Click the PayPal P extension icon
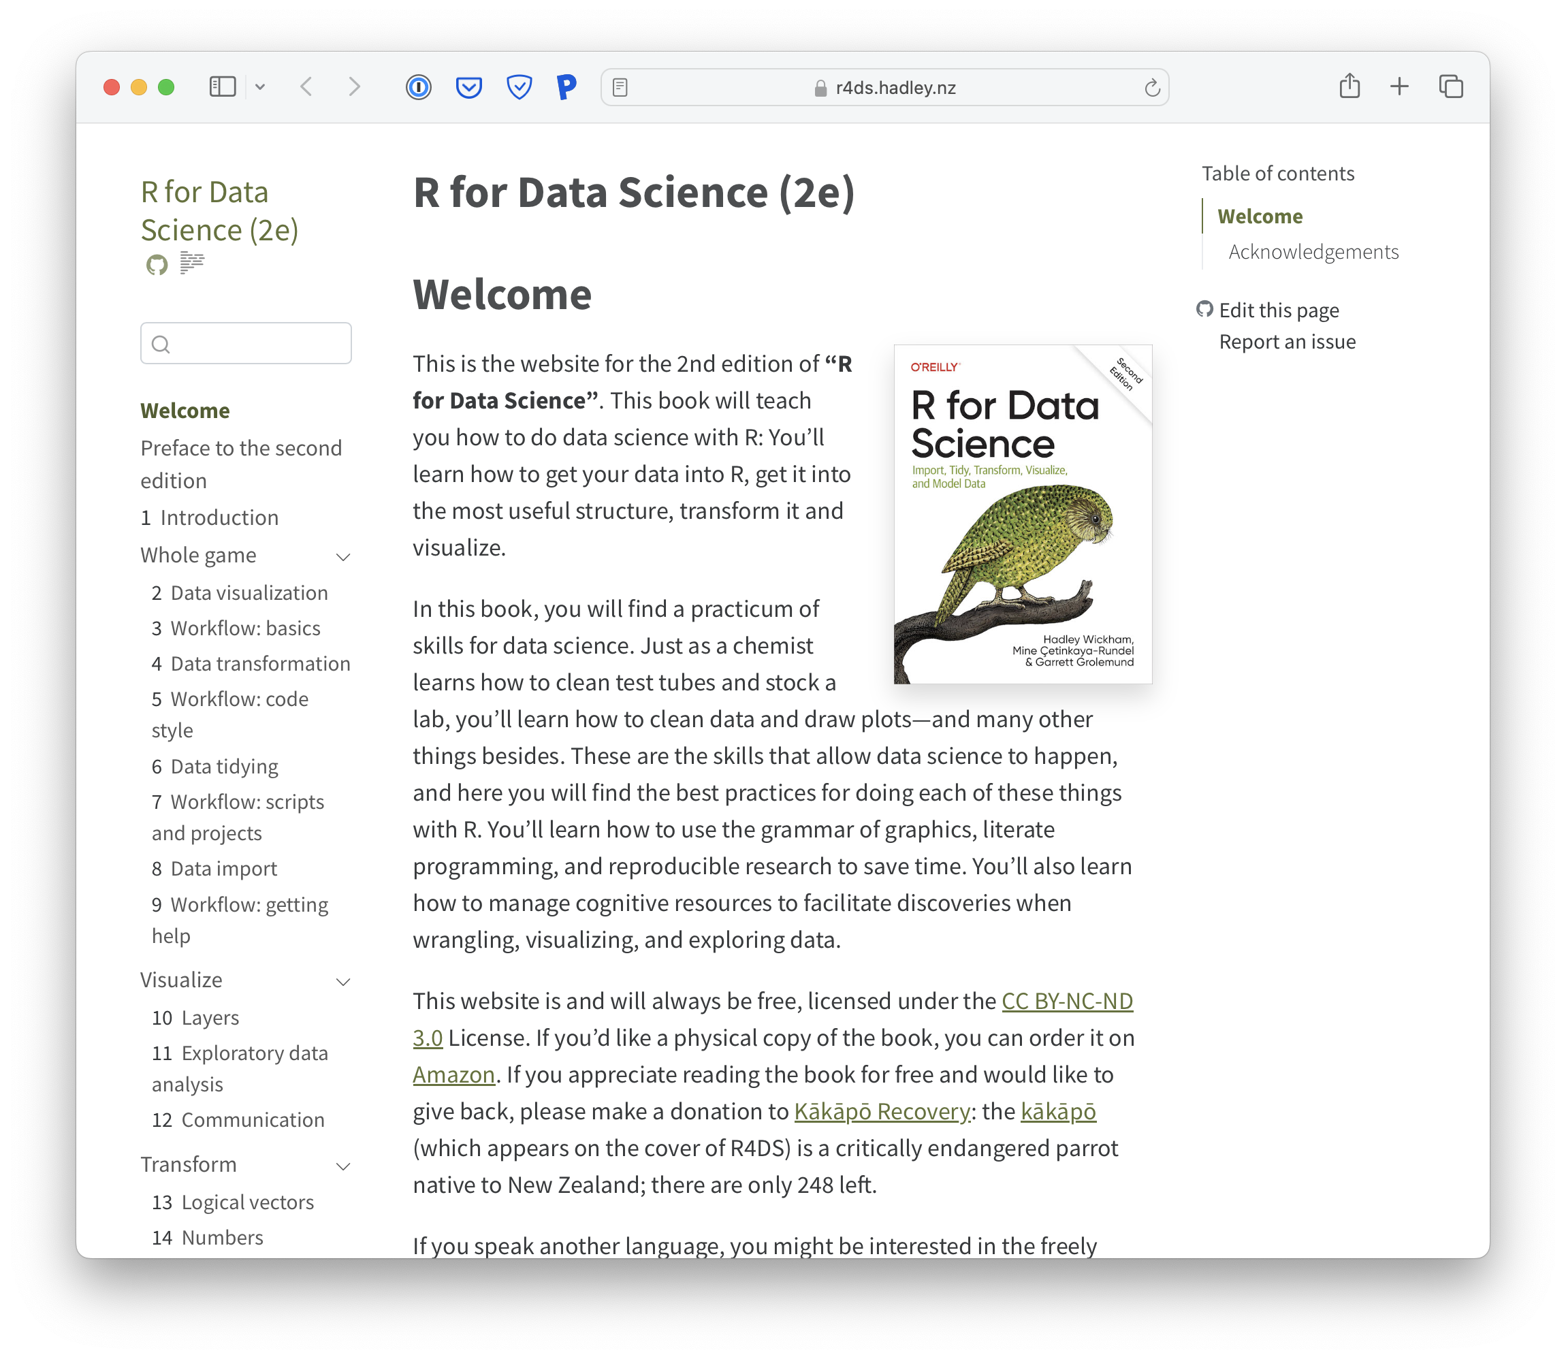Viewport: 1566px width, 1359px height. tap(566, 87)
